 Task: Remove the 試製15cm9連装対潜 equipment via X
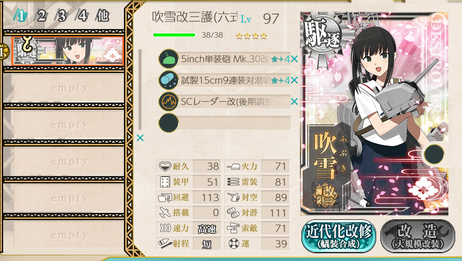coord(294,80)
